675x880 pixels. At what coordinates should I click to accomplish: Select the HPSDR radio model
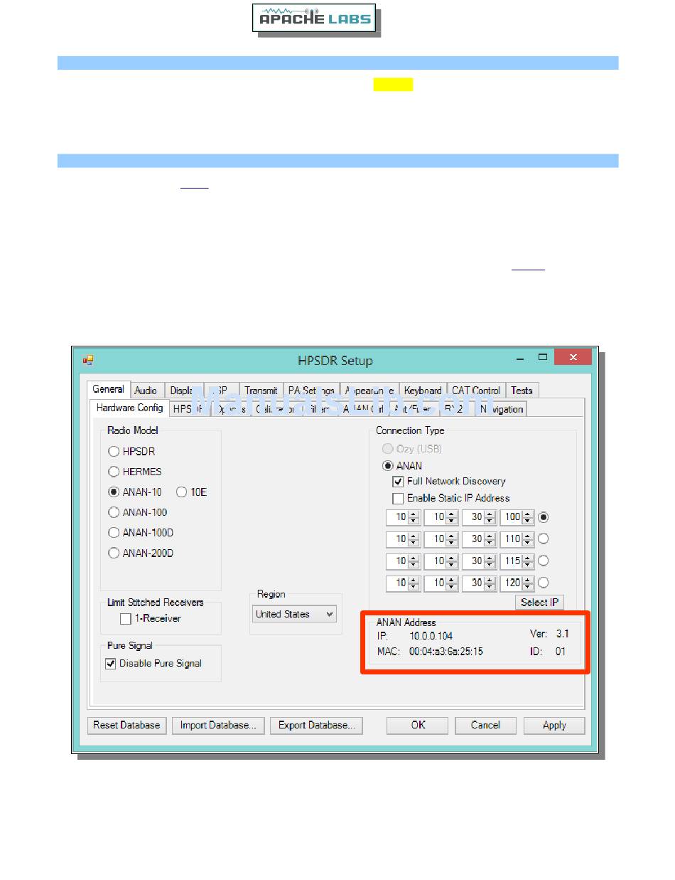click(x=114, y=452)
